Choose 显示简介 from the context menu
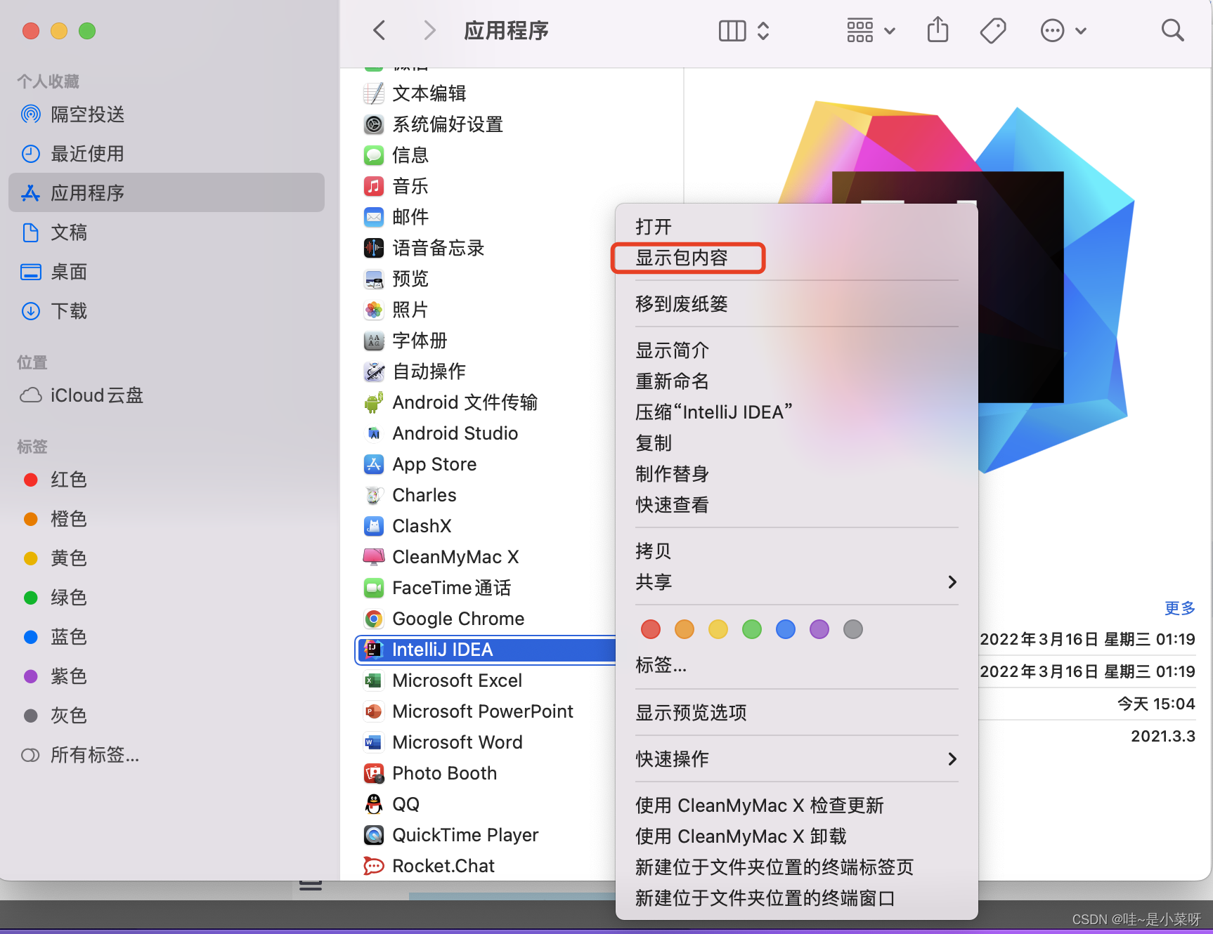The width and height of the screenshot is (1213, 934). pos(797,350)
